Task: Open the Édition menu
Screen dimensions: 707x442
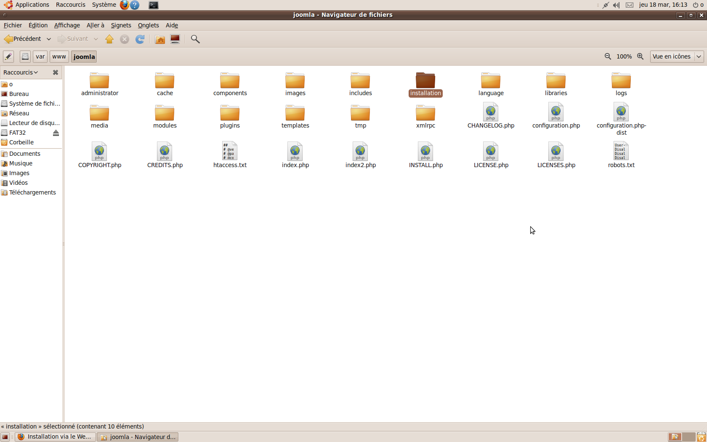Action: pyautogui.click(x=38, y=25)
